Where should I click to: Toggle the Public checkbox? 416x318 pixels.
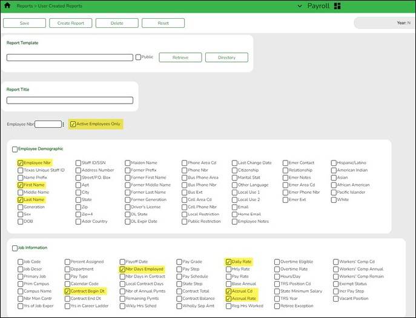[x=138, y=58]
